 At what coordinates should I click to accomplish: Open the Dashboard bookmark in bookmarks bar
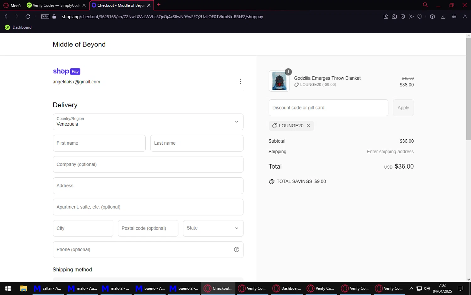tap(18, 27)
